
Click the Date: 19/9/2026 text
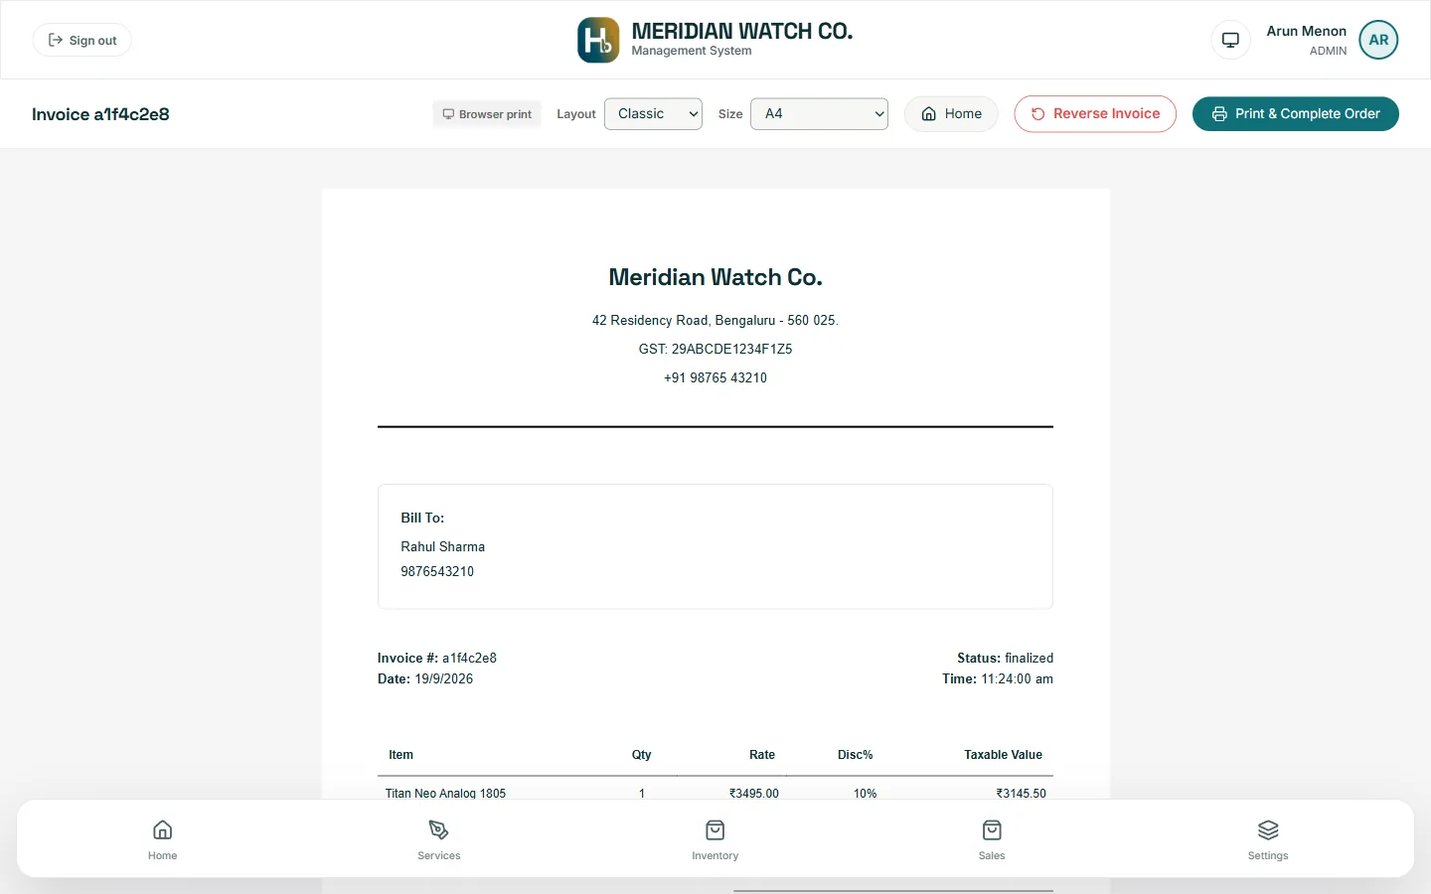point(425,678)
